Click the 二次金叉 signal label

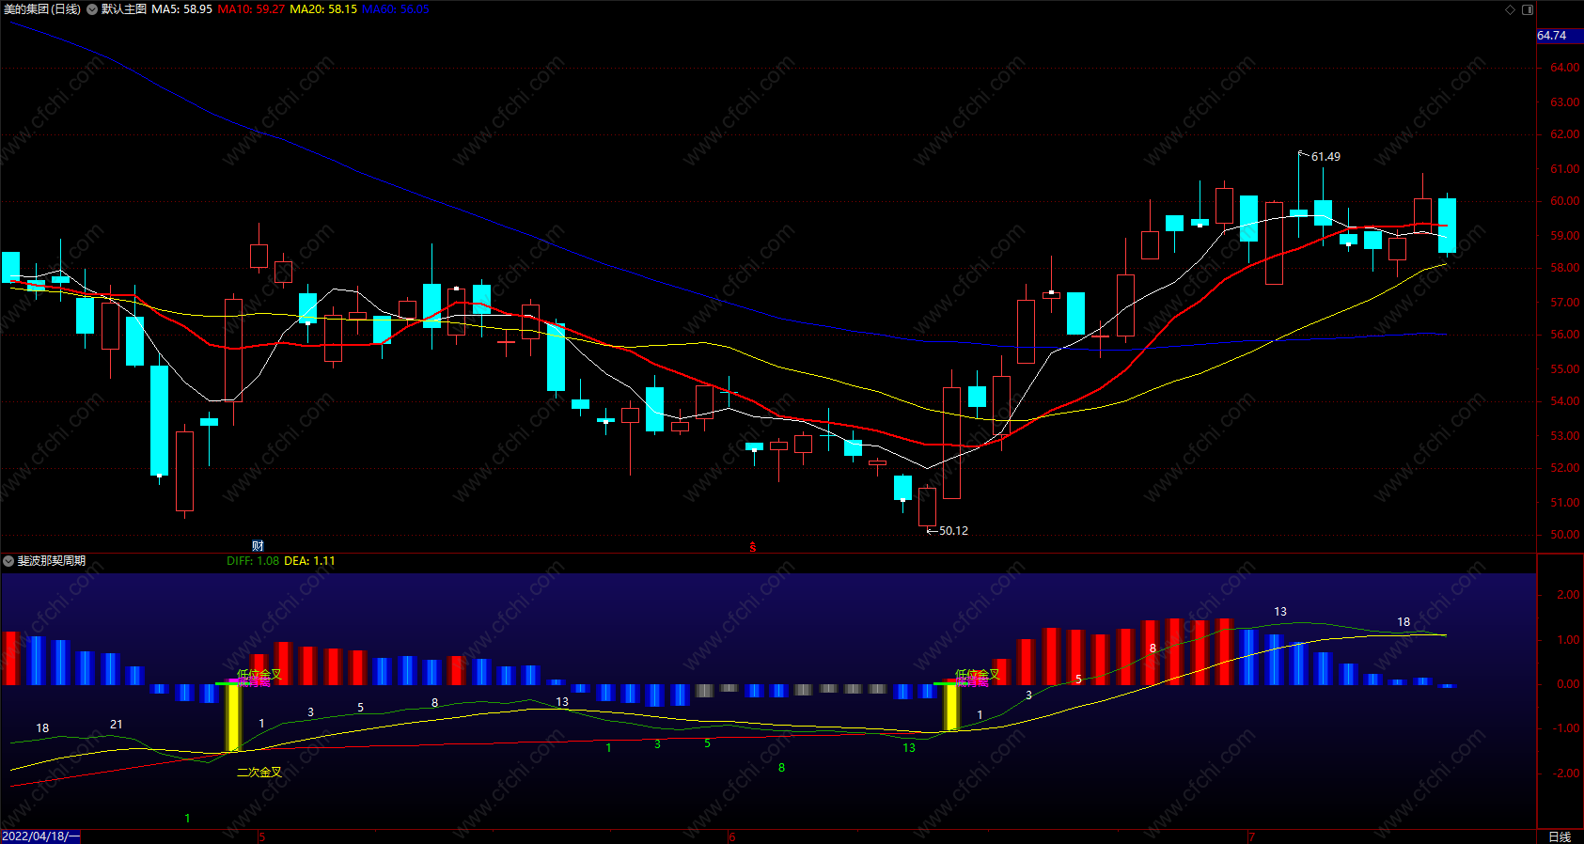tap(259, 773)
